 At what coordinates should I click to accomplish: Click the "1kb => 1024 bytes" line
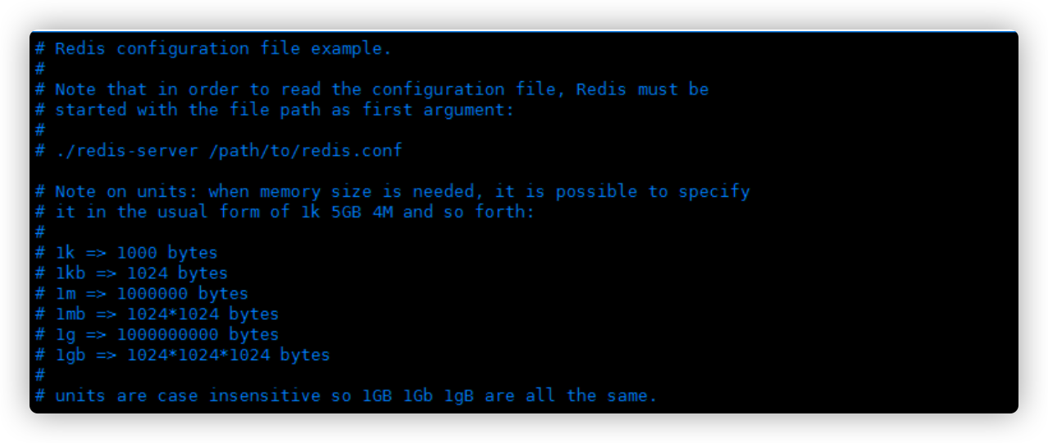pyautogui.click(x=141, y=273)
